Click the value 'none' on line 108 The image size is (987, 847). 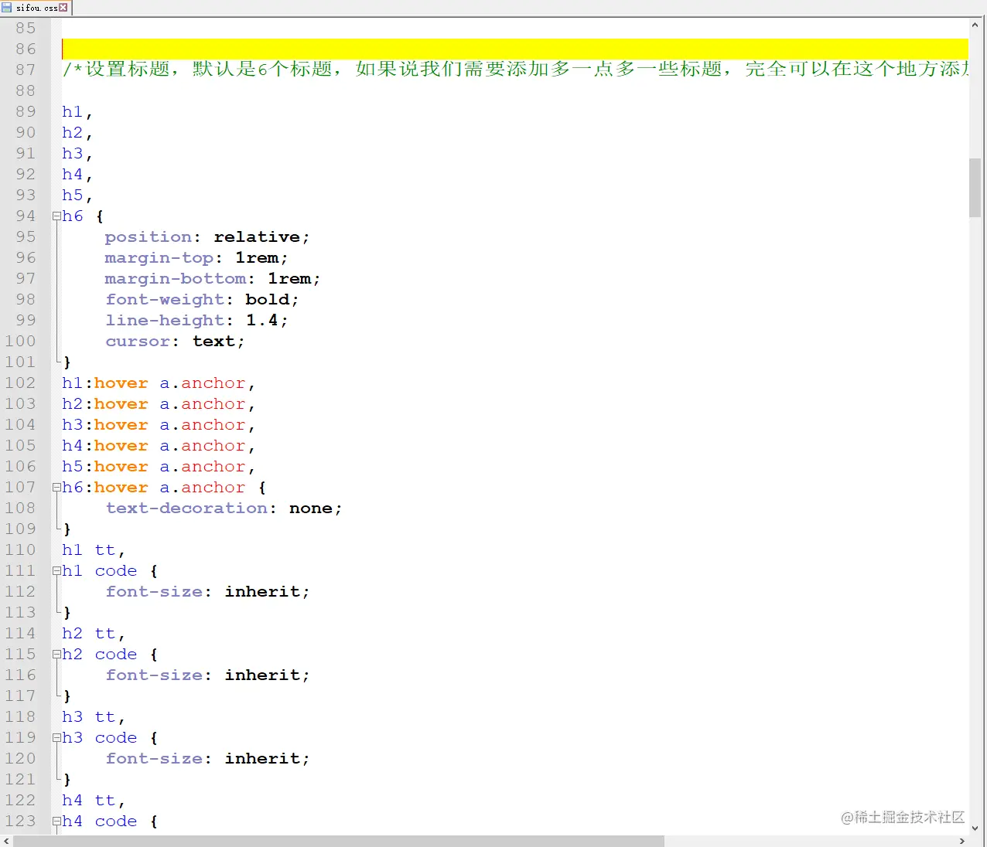coord(311,509)
